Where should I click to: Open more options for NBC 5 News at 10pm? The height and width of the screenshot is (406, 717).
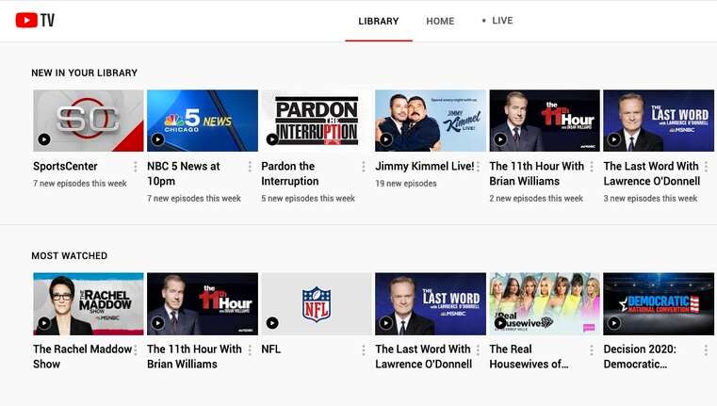click(250, 167)
